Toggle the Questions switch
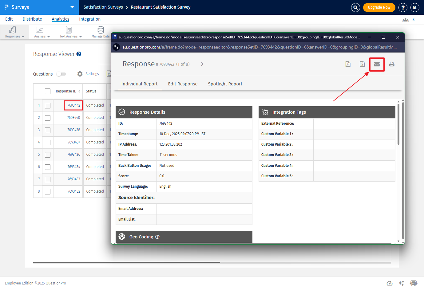 point(61,74)
